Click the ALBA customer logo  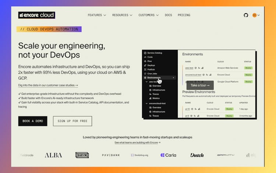(53, 155)
